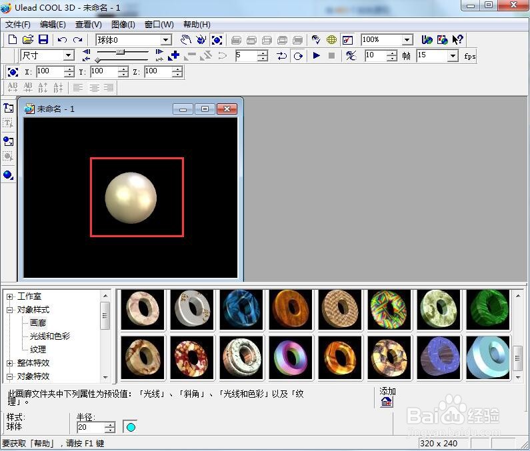Click the Edit text tool icon
The height and width of the screenshot is (451, 530).
coord(8,124)
